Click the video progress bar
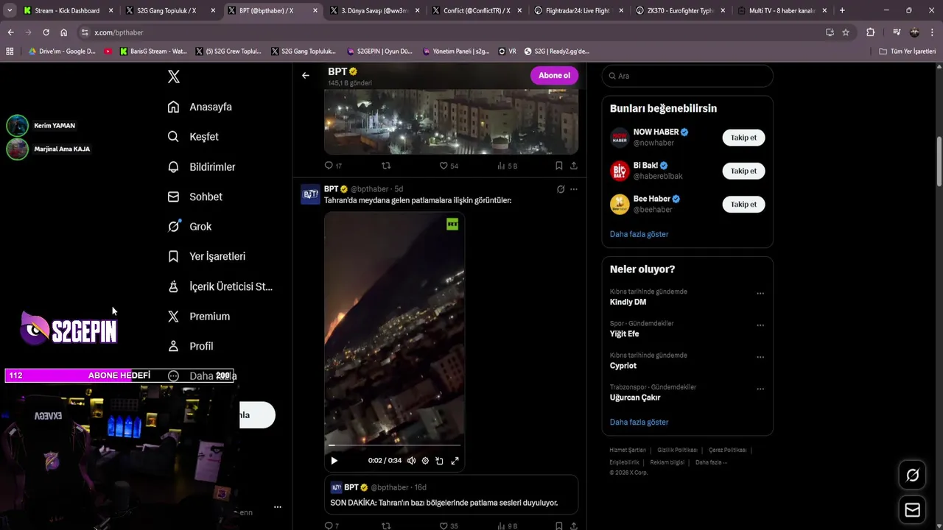The width and height of the screenshot is (943, 530). click(x=394, y=445)
